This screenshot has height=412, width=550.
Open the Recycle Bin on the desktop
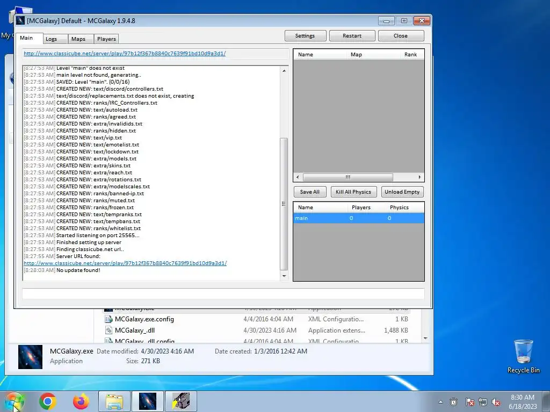523,356
